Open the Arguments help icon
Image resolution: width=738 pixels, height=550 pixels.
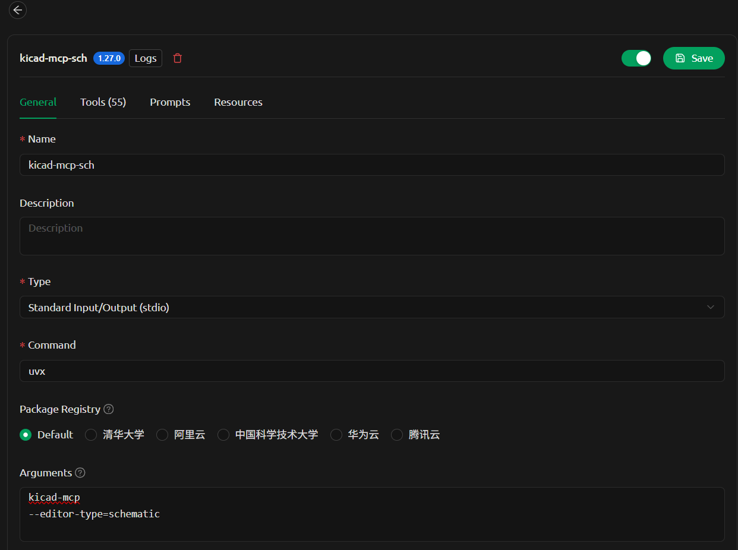point(80,473)
